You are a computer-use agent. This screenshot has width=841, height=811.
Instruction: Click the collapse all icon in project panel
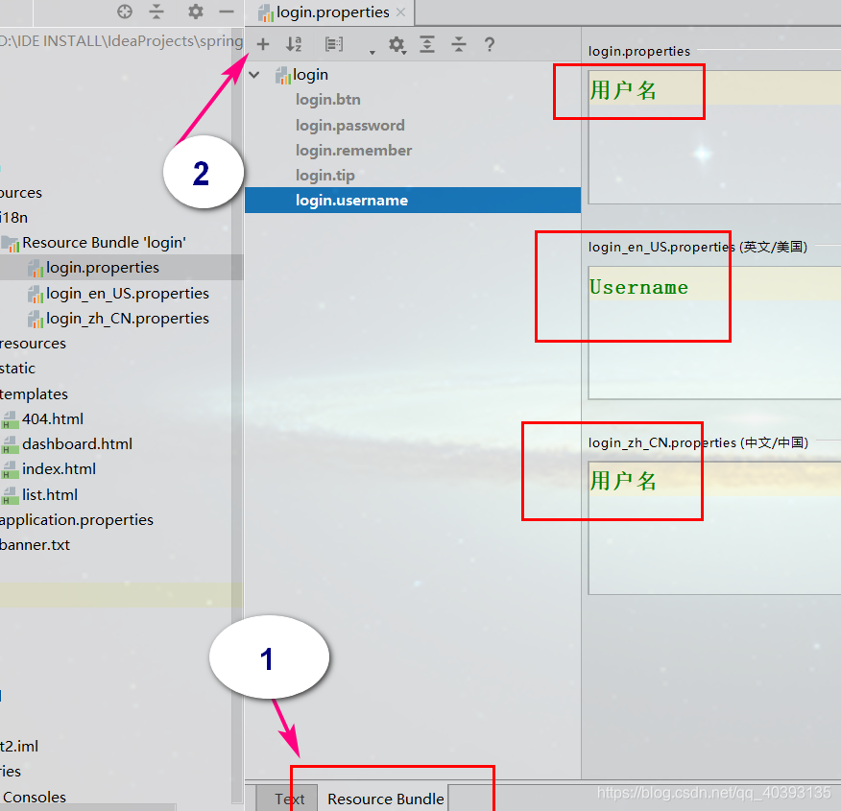156,12
